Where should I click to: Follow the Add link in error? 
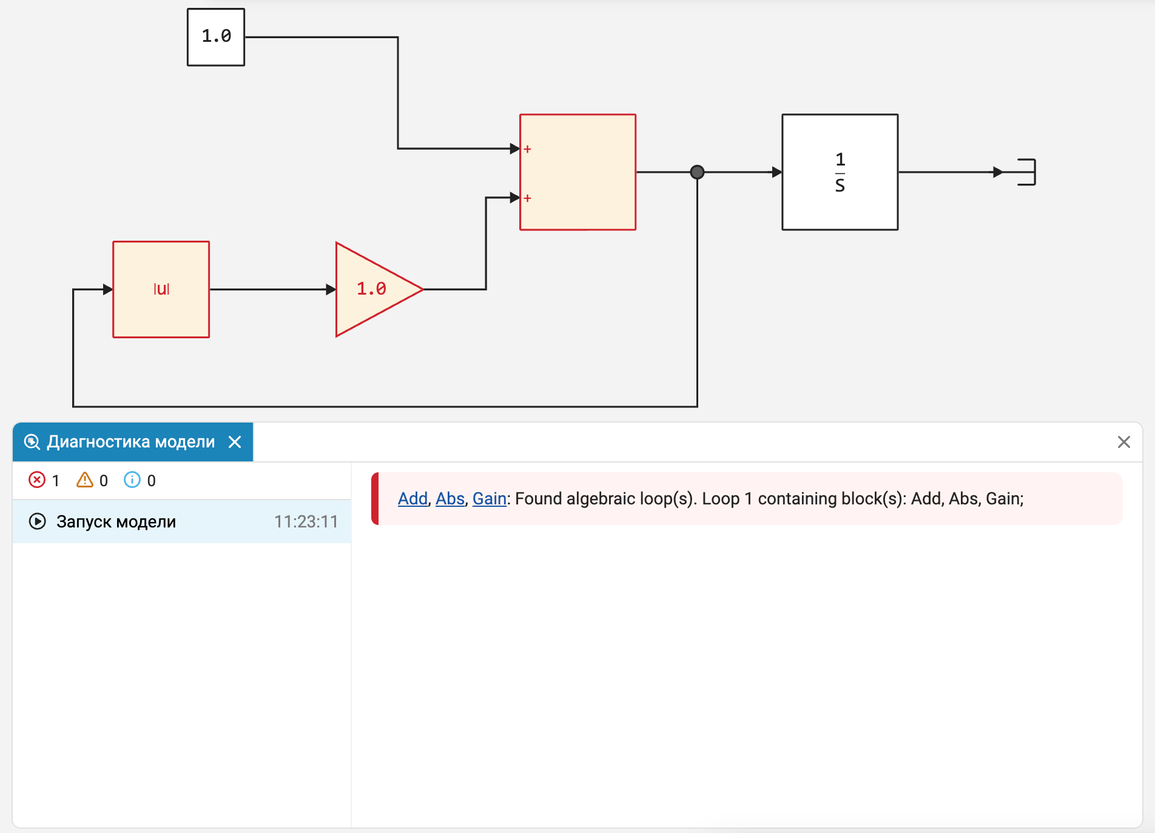click(413, 498)
